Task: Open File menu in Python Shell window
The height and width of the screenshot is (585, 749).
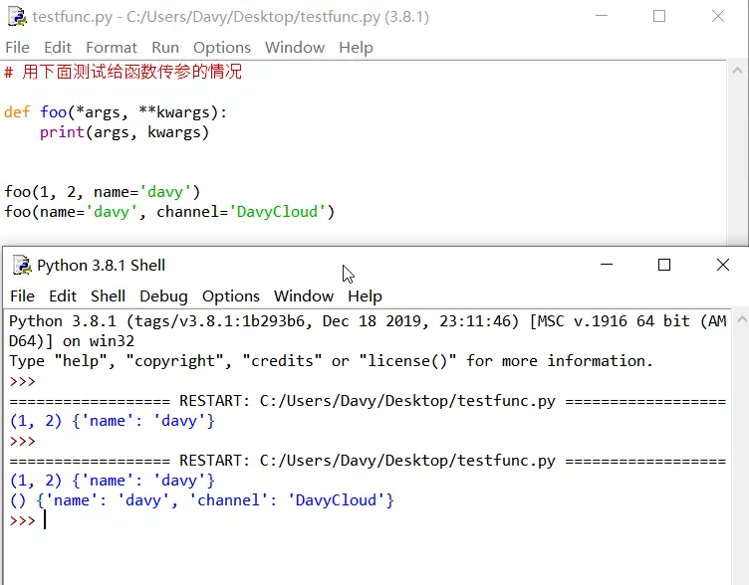Action: [23, 296]
